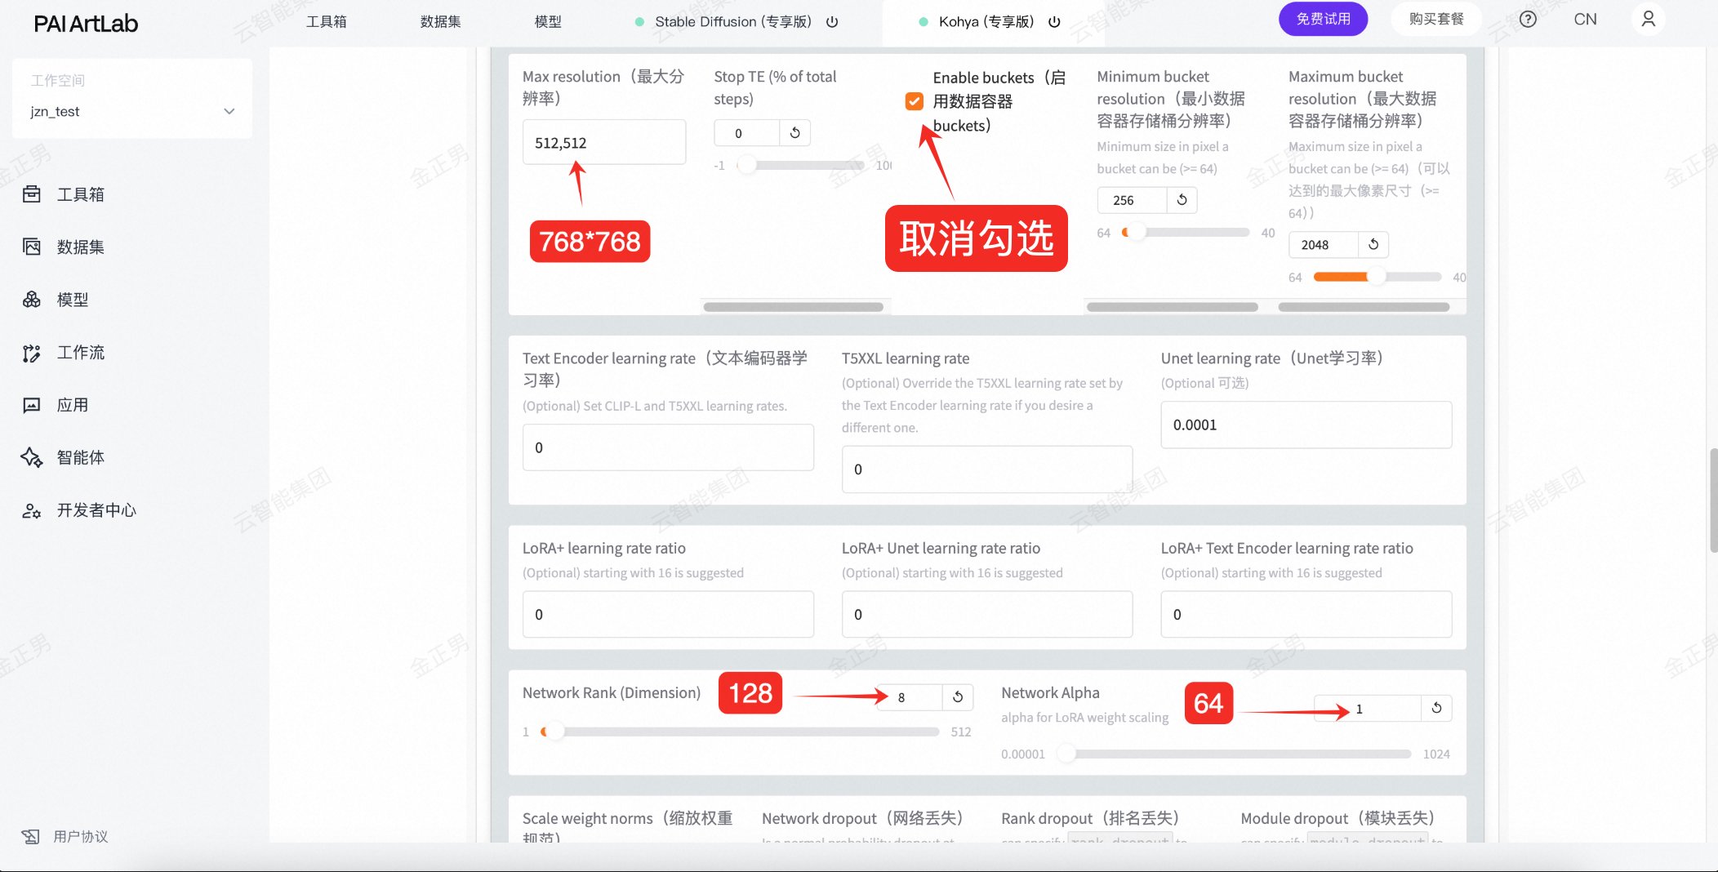This screenshot has height=872, width=1718.
Task: Go to 智能体 in the sidebar
Action: coord(81,457)
